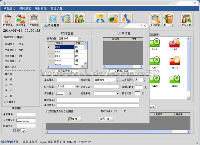Open the 散客开单 toolbar icon

coord(8,20)
